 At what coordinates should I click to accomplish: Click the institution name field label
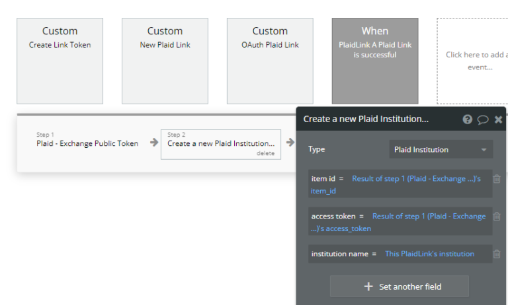339,254
